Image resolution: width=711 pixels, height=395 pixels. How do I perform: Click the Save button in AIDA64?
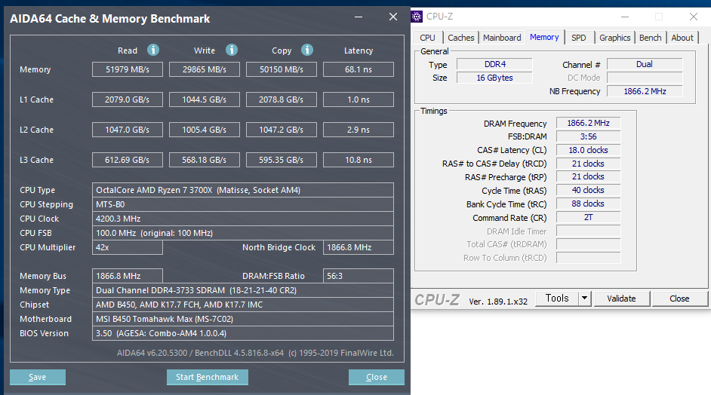pos(38,377)
